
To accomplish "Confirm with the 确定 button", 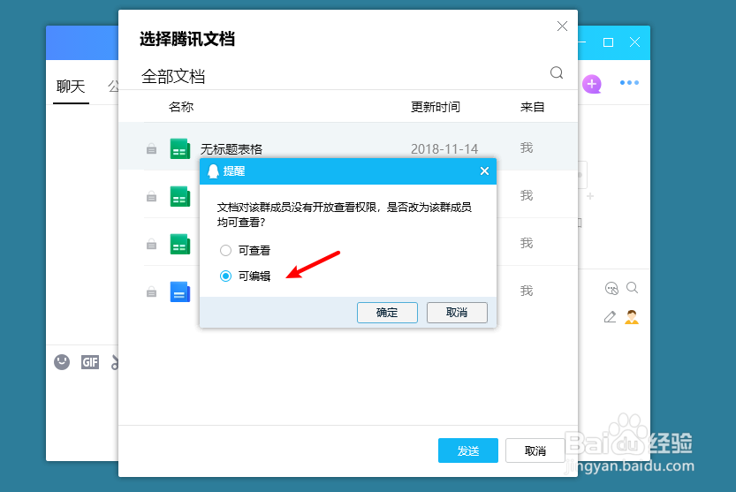I will tap(387, 313).
